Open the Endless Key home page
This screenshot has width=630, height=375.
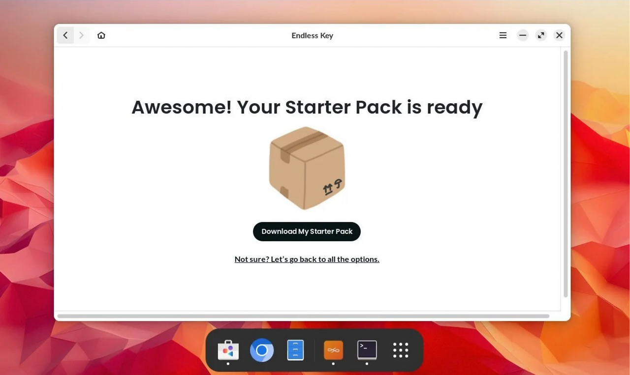point(101,35)
